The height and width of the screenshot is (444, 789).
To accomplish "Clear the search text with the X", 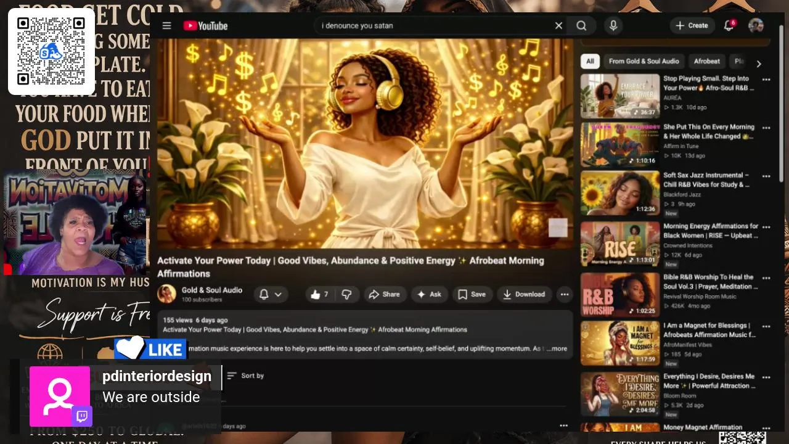I will (x=558, y=26).
